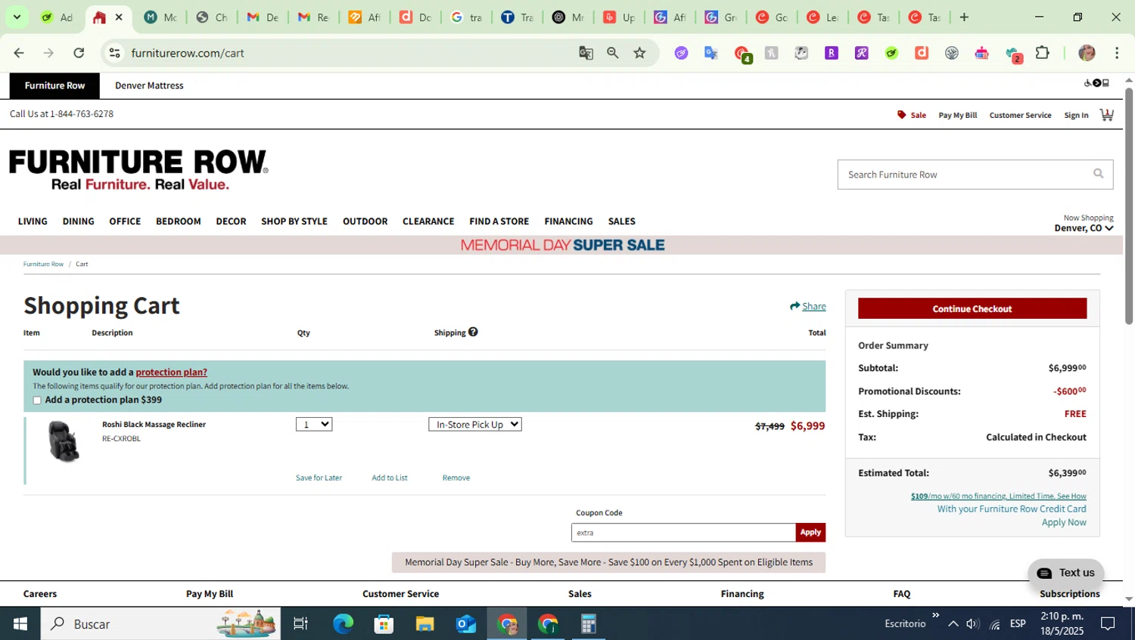Open Task View in the taskbar

(300, 623)
